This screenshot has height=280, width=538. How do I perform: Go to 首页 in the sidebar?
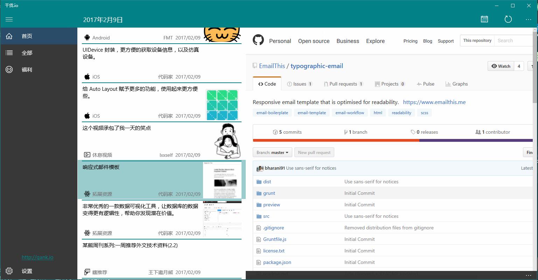[x=39, y=36]
